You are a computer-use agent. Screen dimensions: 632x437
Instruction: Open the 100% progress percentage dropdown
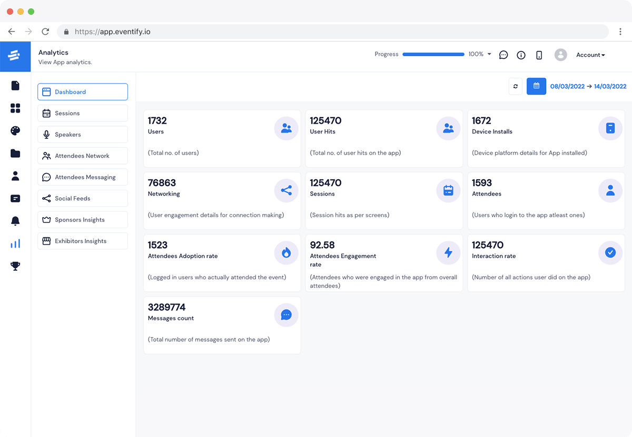coord(479,54)
